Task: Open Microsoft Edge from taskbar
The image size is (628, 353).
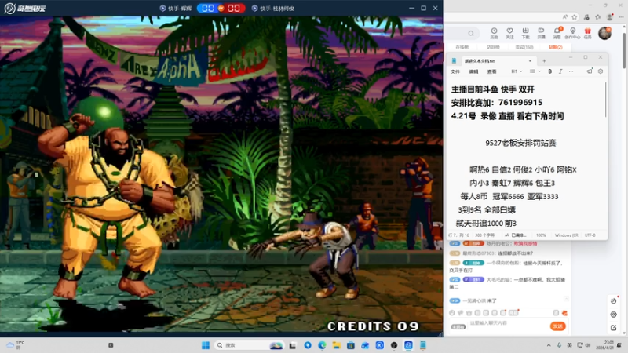Action: click(322, 345)
